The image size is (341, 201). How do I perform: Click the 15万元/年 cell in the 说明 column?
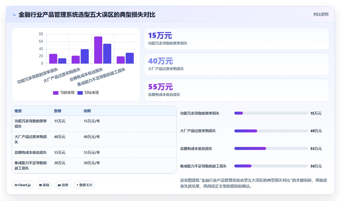click(x=92, y=121)
